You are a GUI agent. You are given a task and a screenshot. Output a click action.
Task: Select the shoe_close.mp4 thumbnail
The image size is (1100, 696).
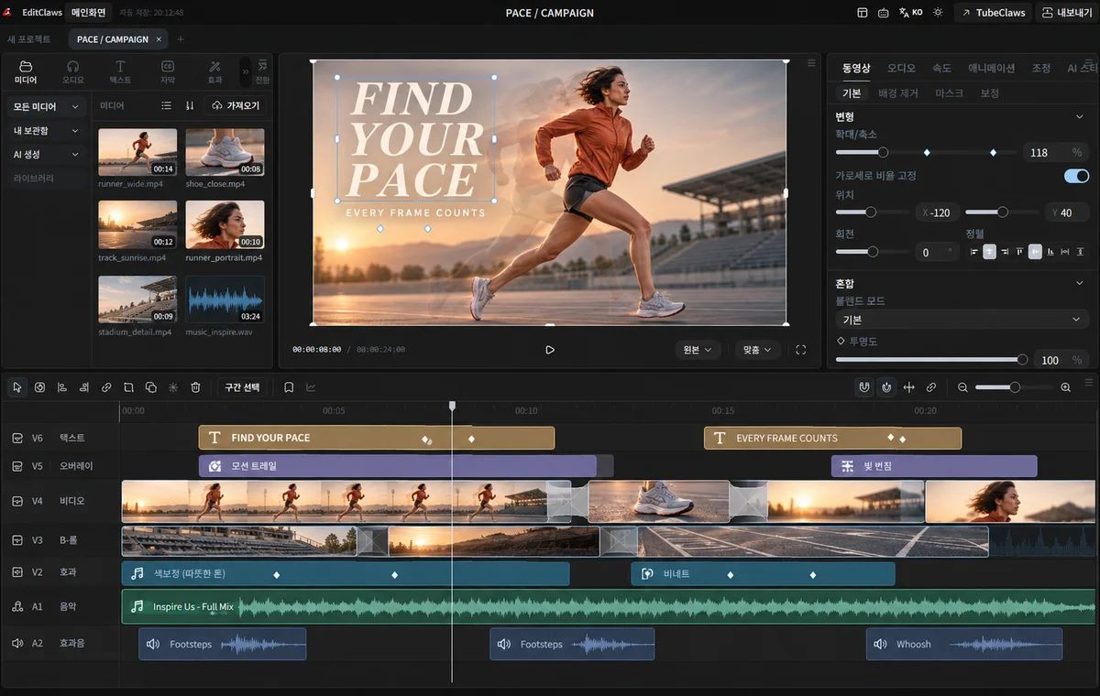coord(225,152)
